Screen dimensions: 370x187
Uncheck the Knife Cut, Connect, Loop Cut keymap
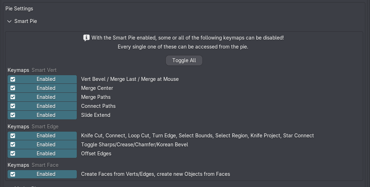click(x=42, y=136)
